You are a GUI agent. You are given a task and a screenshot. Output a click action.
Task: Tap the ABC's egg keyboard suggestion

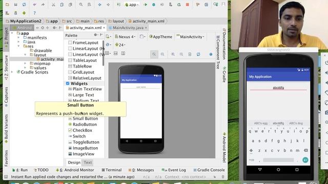(x=261, y=123)
